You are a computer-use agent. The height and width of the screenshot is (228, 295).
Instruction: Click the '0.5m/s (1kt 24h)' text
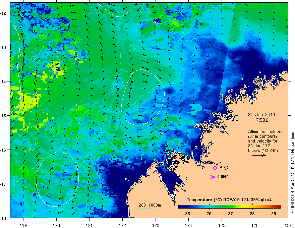[263, 151]
